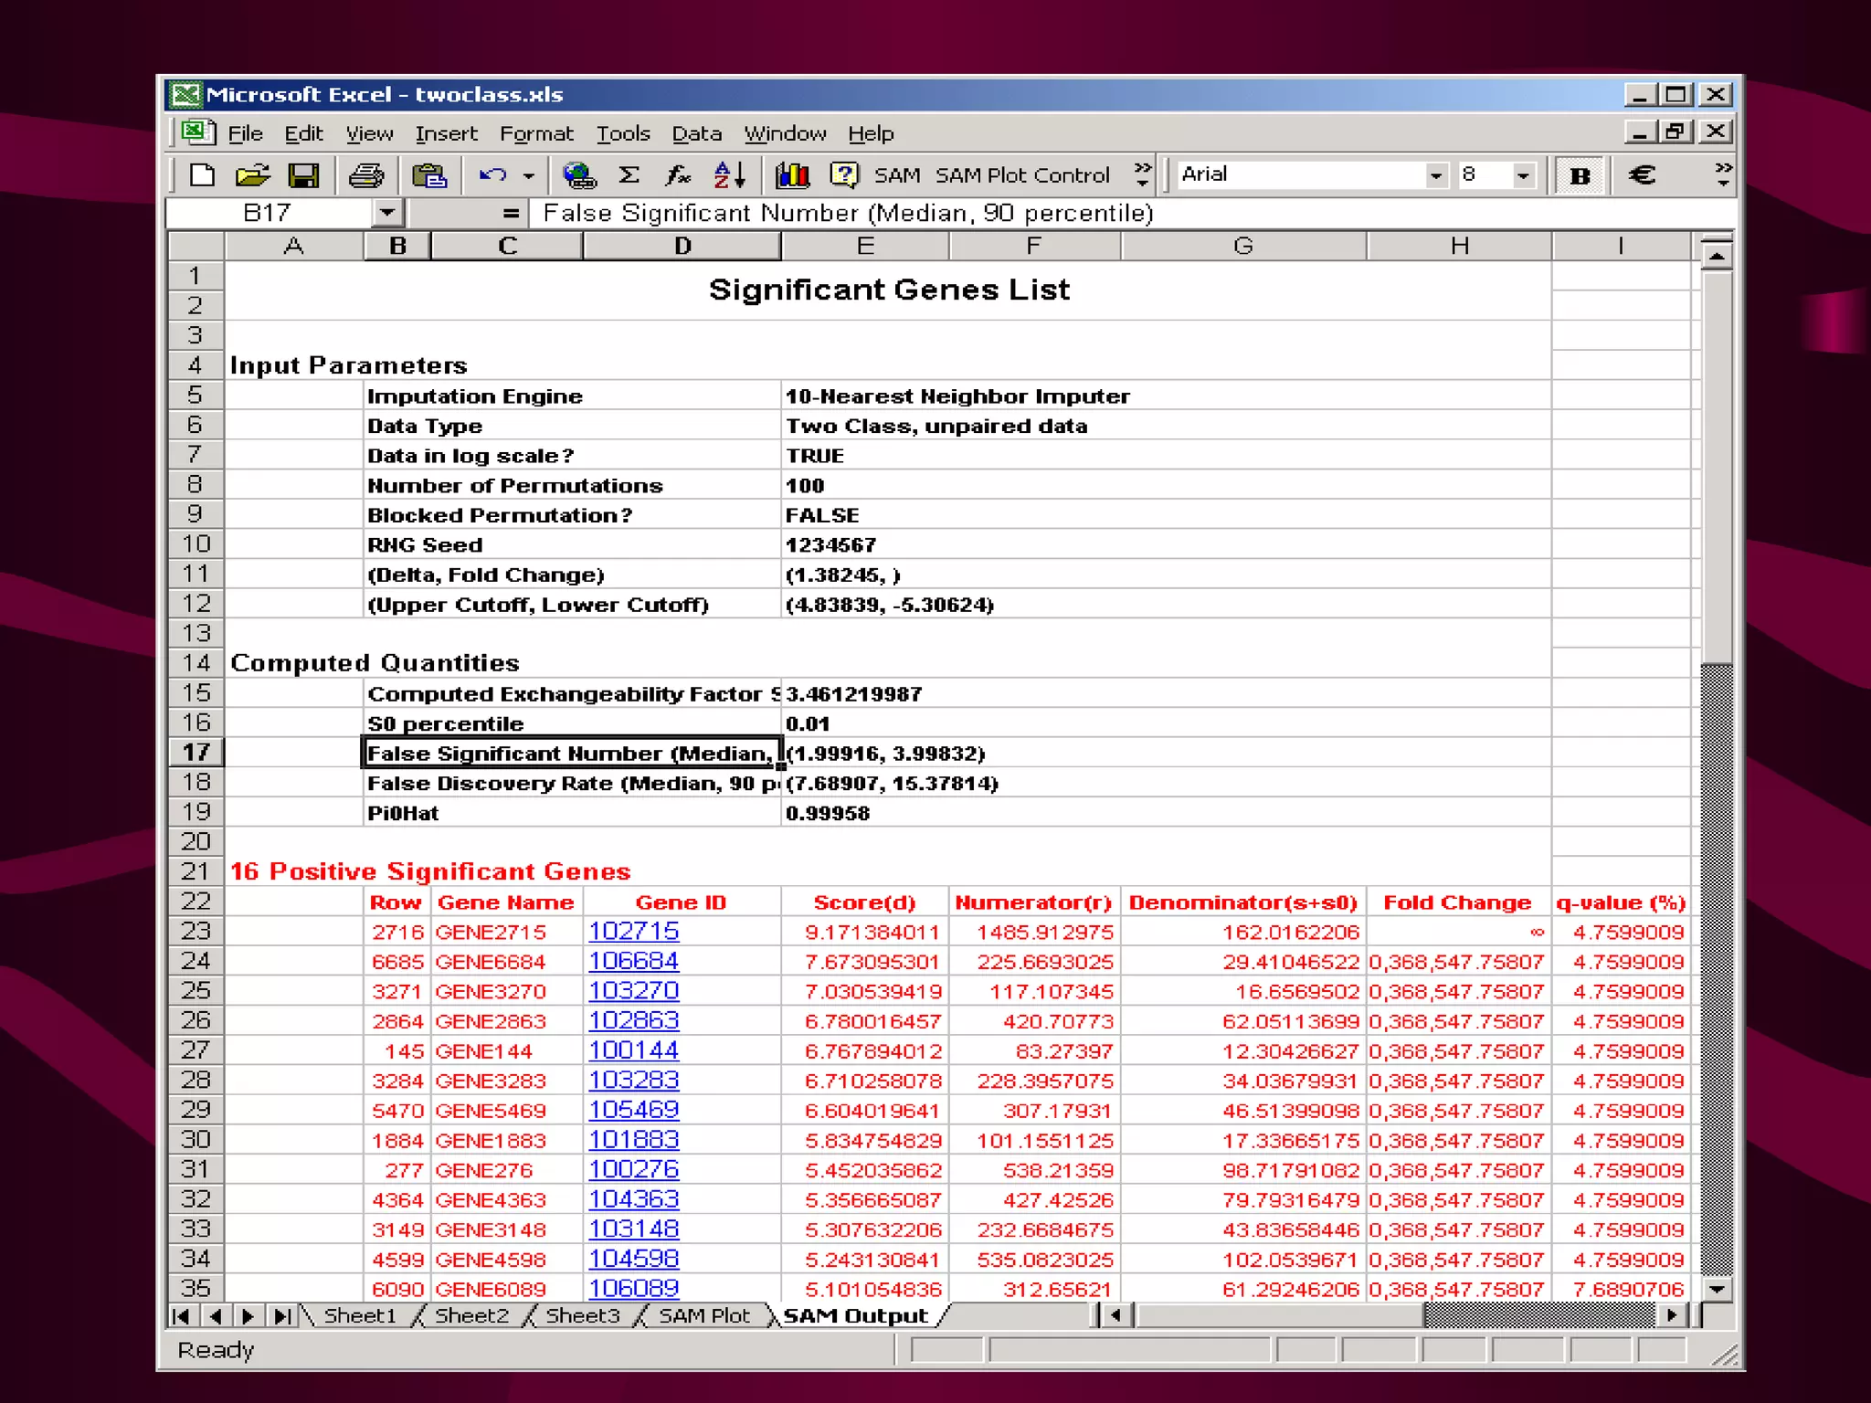This screenshot has width=1871, height=1403.
Task: Expand the Arial font name dropdown
Action: coord(1436,175)
